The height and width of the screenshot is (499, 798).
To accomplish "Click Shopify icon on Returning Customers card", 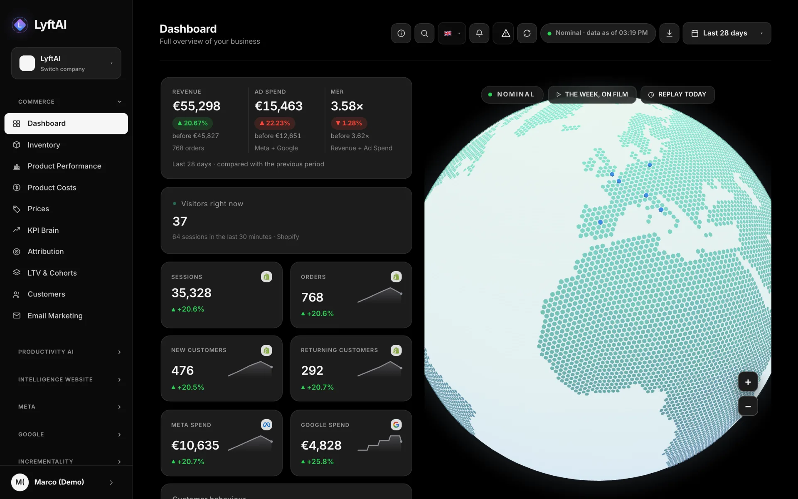I will (x=396, y=350).
